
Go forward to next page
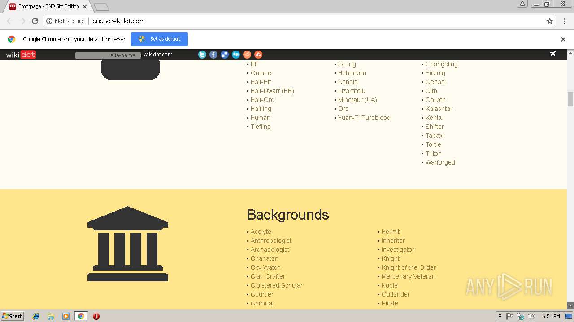coord(22,21)
